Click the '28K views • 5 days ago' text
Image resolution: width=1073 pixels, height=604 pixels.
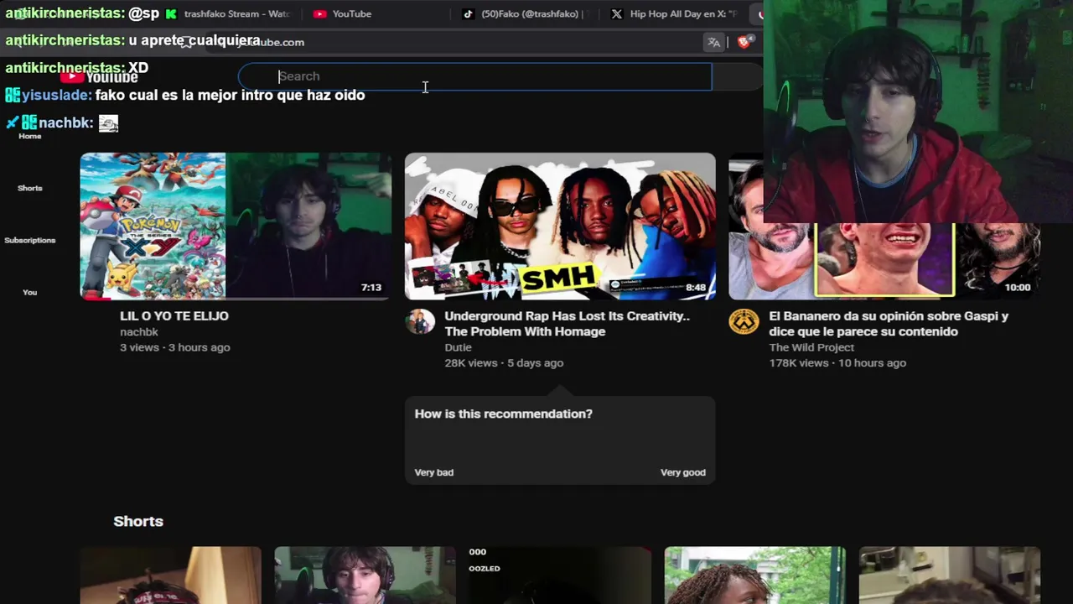504,363
